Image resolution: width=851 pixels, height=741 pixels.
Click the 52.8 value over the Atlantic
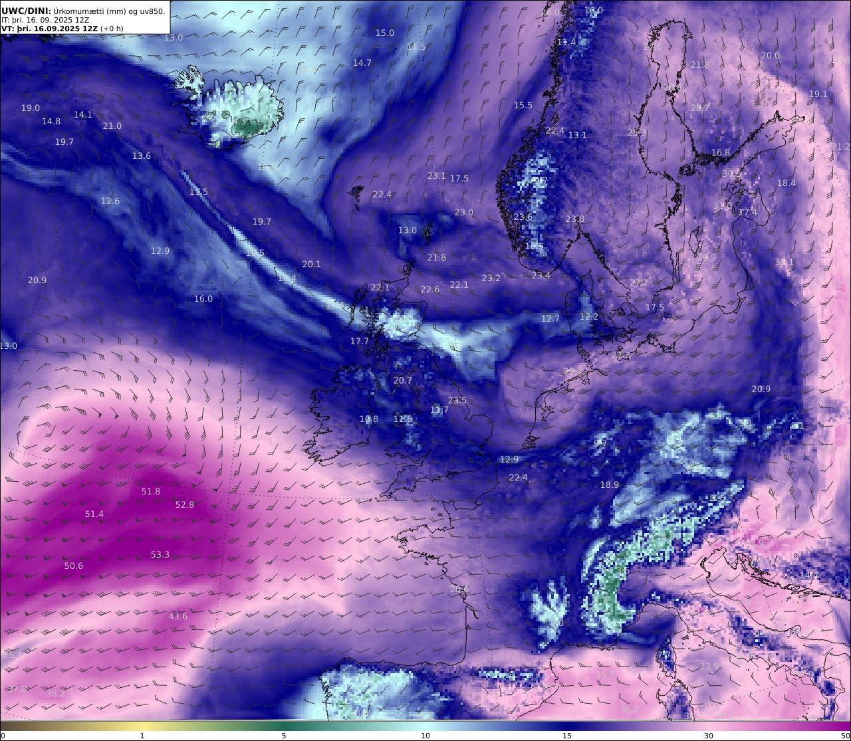(185, 504)
